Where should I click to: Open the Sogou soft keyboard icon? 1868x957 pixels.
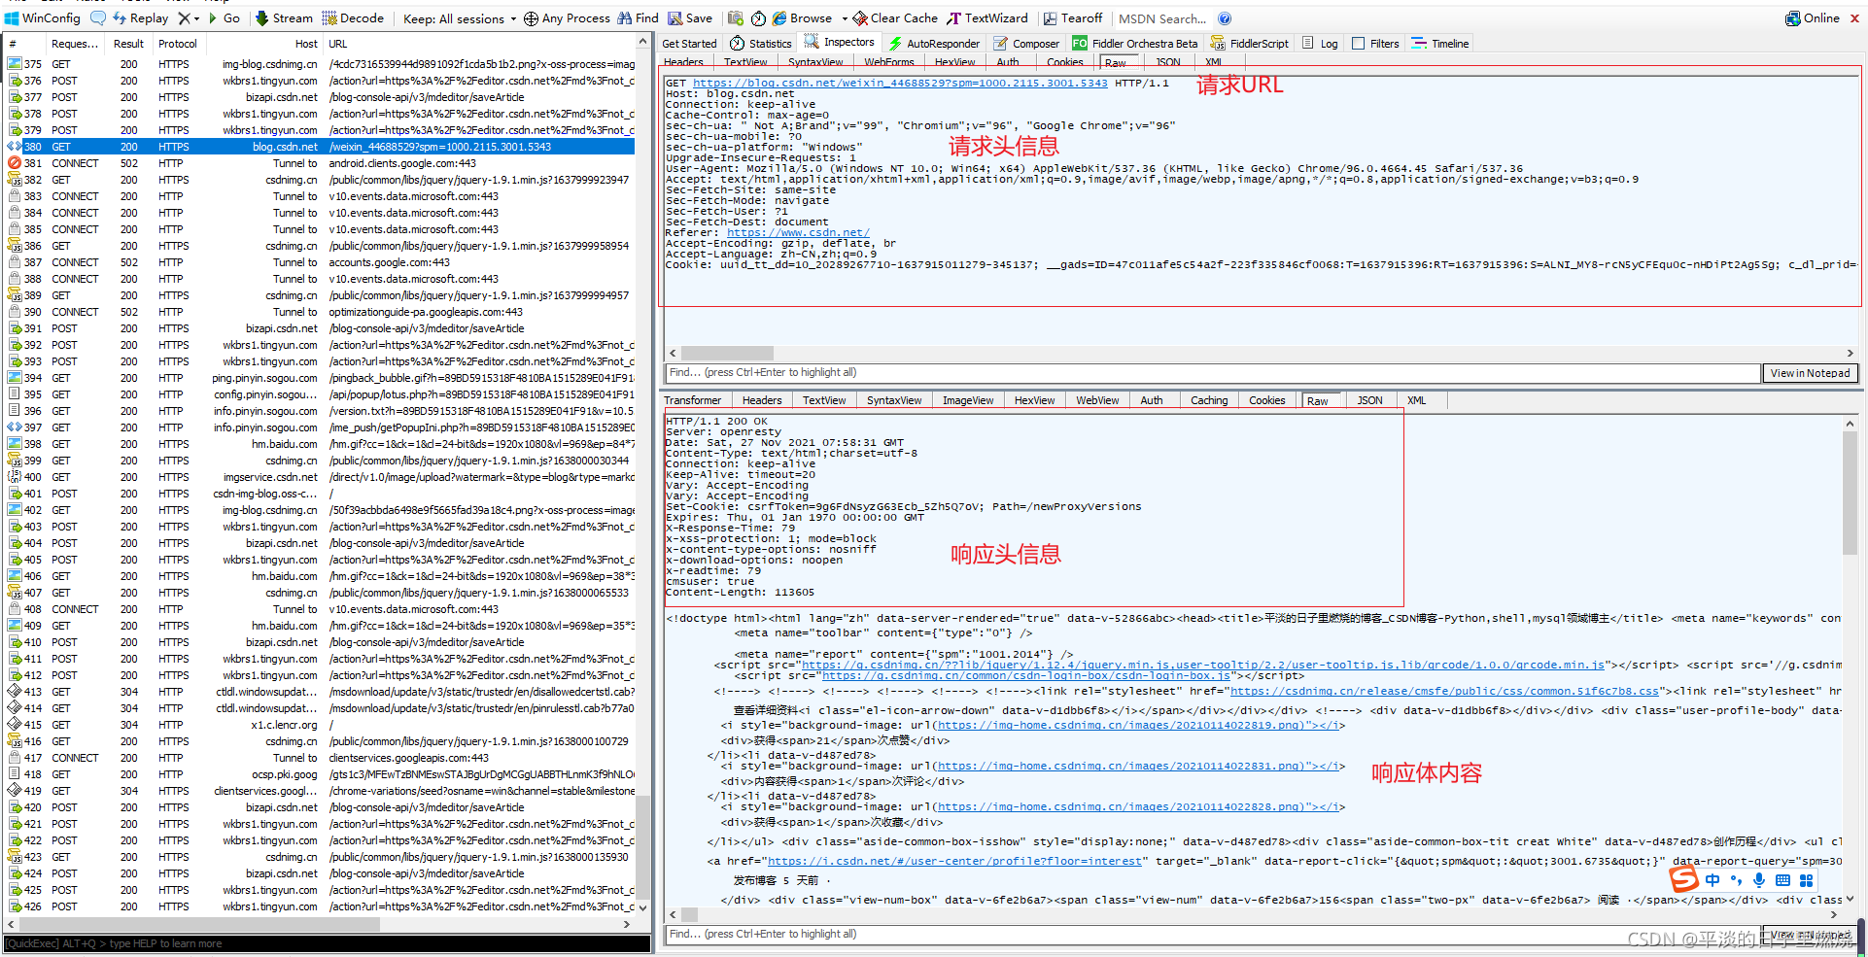point(1782,880)
